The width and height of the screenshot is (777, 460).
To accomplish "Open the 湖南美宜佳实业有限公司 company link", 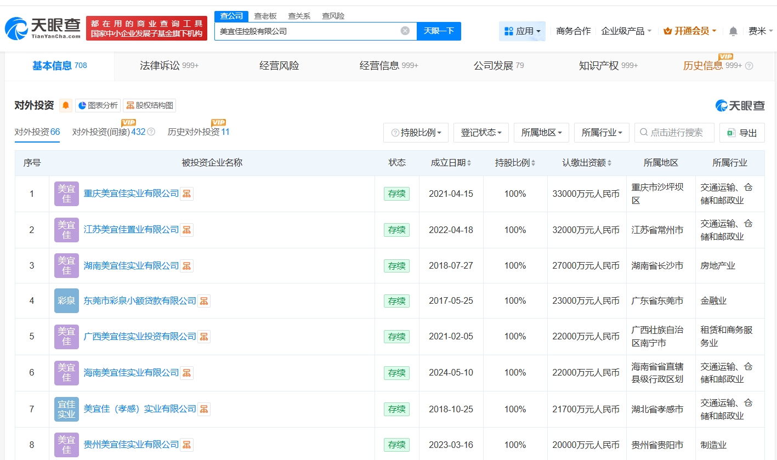I will pos(131,266).
